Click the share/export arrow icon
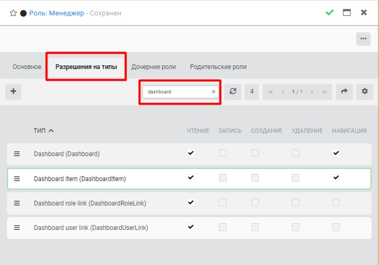This screenshot has width=379, height=265. click(x=344, y=91)
